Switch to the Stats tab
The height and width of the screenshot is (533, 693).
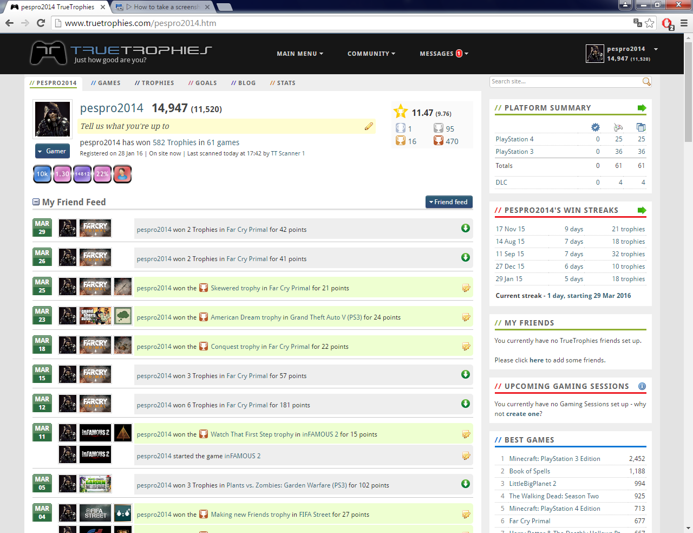pos(283,83)
